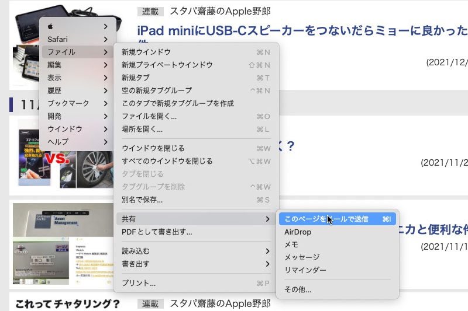Choose その他… in the share submenu
468x311 pixels.
point(338,289)
